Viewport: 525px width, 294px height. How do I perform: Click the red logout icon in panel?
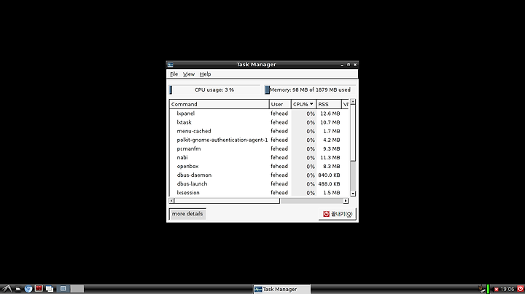coord(521,289)
